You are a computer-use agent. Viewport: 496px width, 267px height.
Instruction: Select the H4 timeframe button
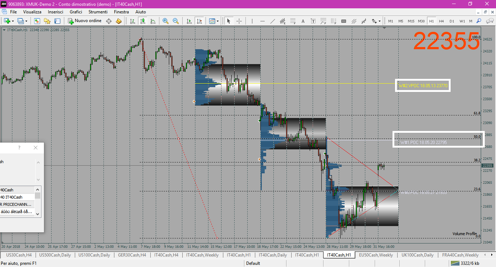tap(442, 21)
